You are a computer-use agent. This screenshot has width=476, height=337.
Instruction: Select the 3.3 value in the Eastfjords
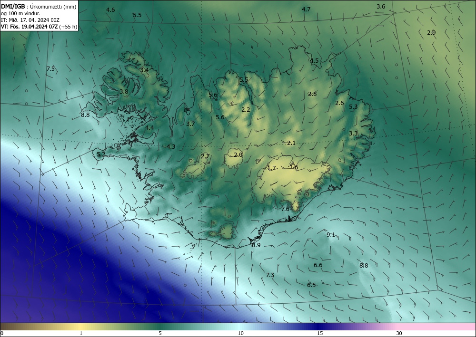(x=353, y=134)
